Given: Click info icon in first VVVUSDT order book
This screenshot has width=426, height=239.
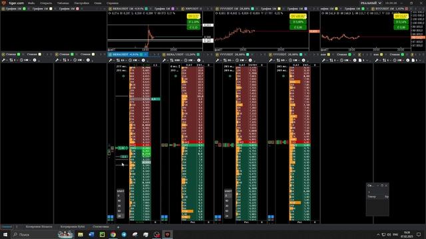Looking at the screenshot, I should pos(250,60).
